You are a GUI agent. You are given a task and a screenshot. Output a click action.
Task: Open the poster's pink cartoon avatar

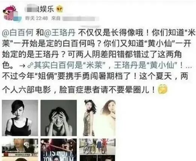click(x=10, y=13)
